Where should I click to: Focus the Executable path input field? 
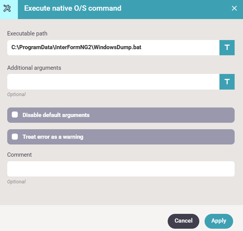coord(113,48)
